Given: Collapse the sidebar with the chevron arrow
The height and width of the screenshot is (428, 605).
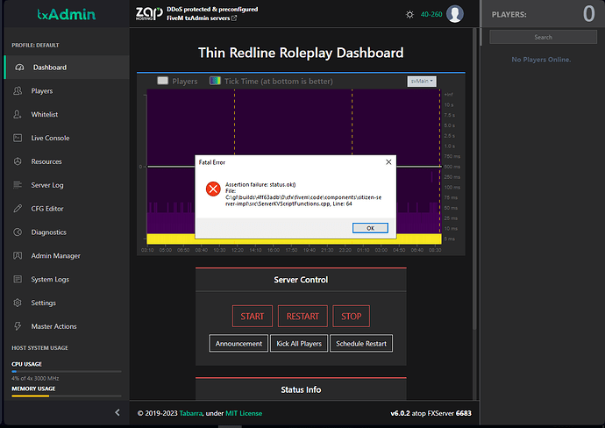Looking at the screenshot, I should click(x=117, y=412).
